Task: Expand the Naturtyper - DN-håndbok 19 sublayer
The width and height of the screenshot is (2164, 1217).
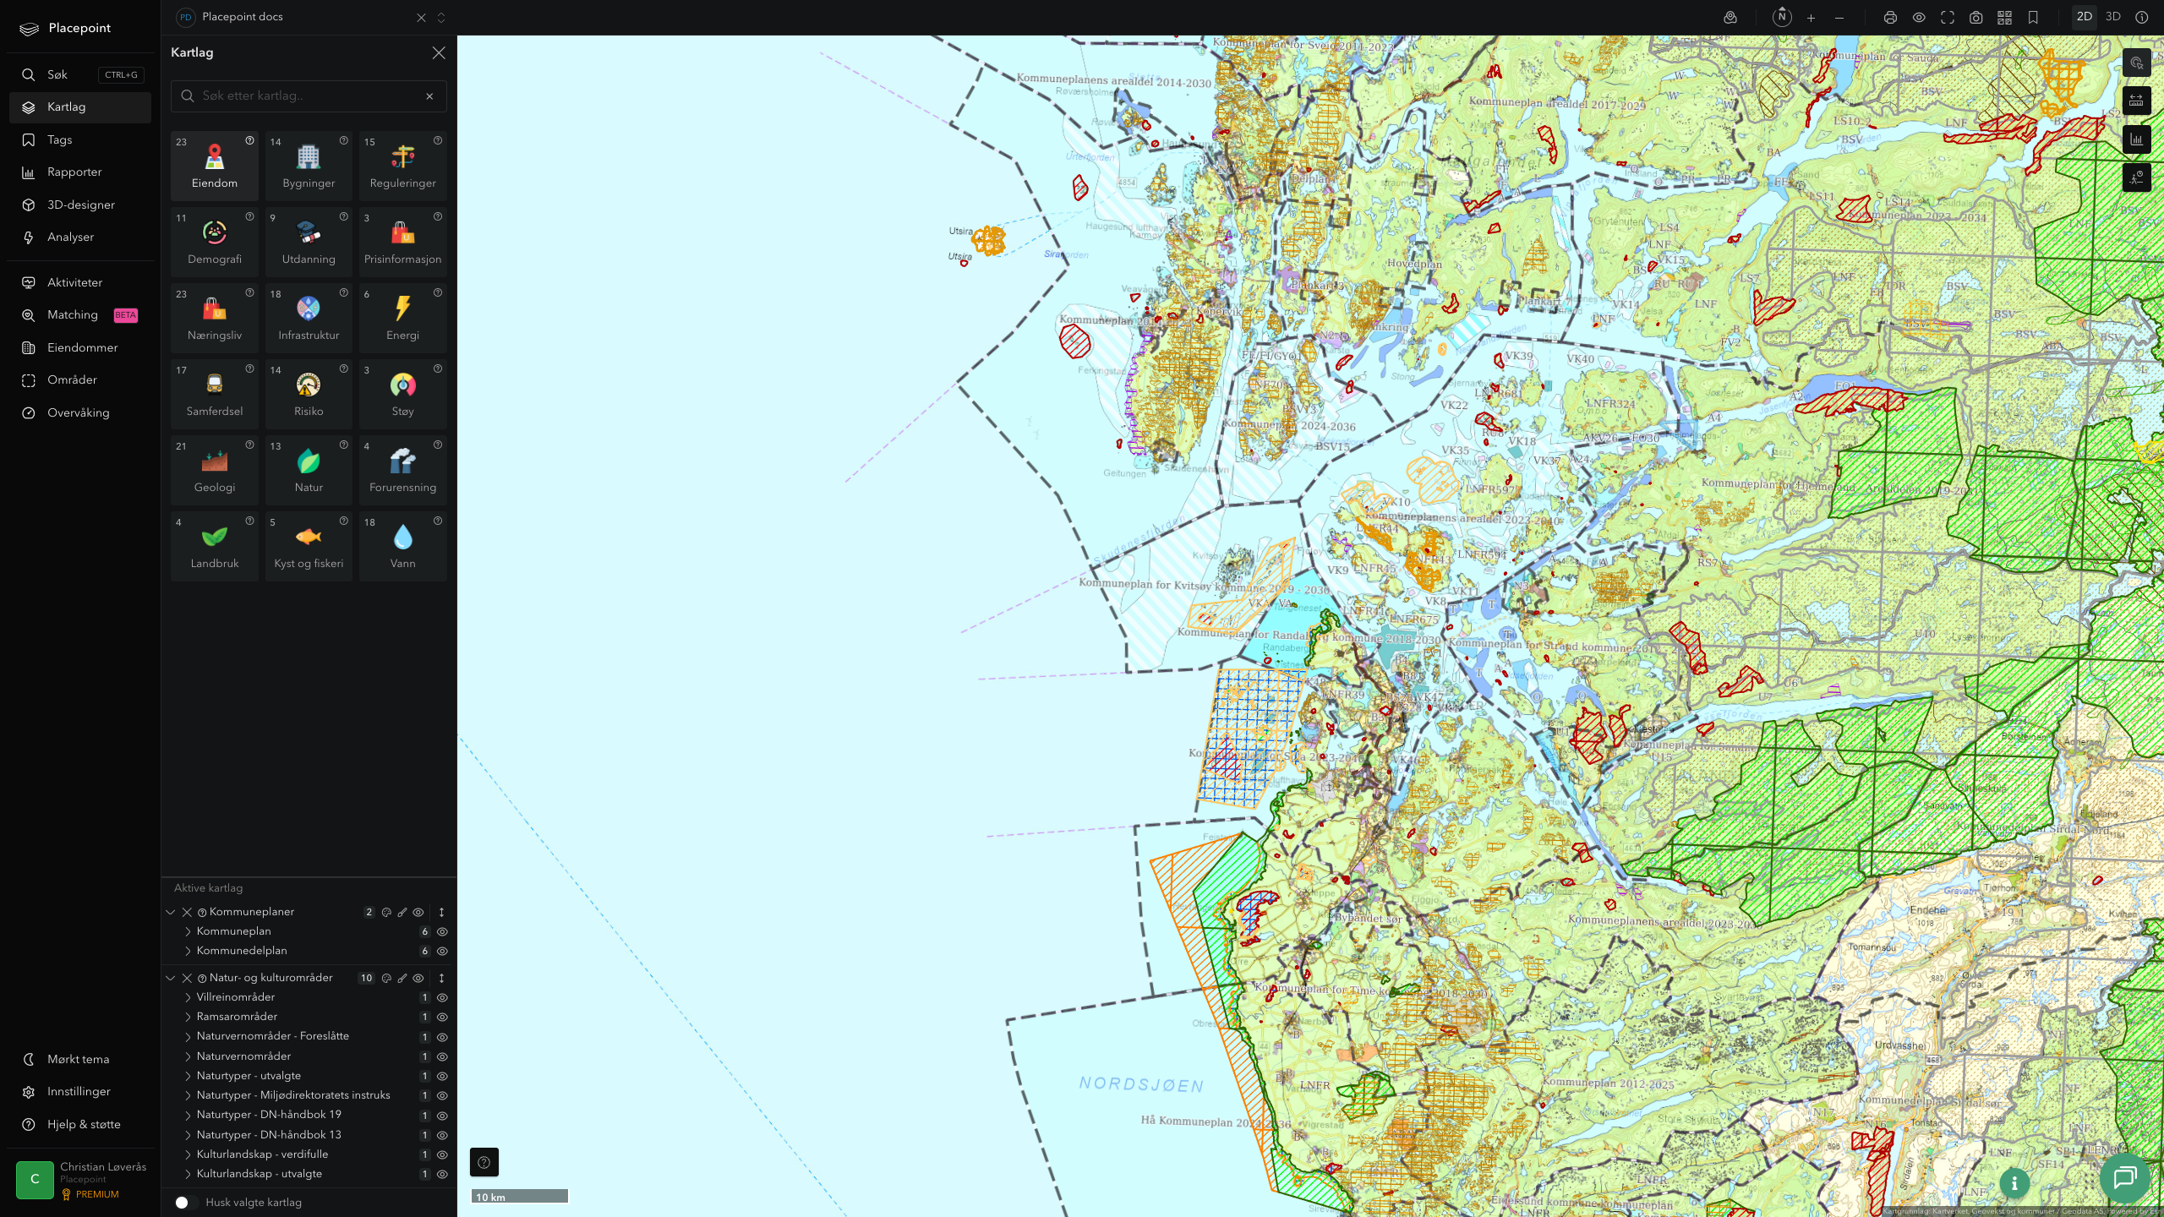Action: point(188,1115)
